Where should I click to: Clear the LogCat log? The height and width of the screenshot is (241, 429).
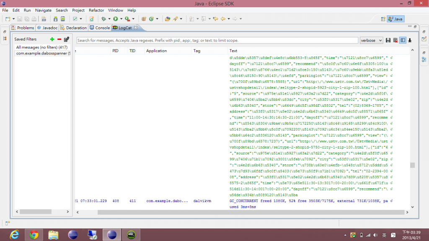395,40
